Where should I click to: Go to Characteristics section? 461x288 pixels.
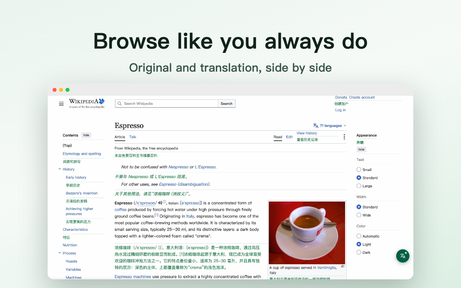[x=75, y=230]
